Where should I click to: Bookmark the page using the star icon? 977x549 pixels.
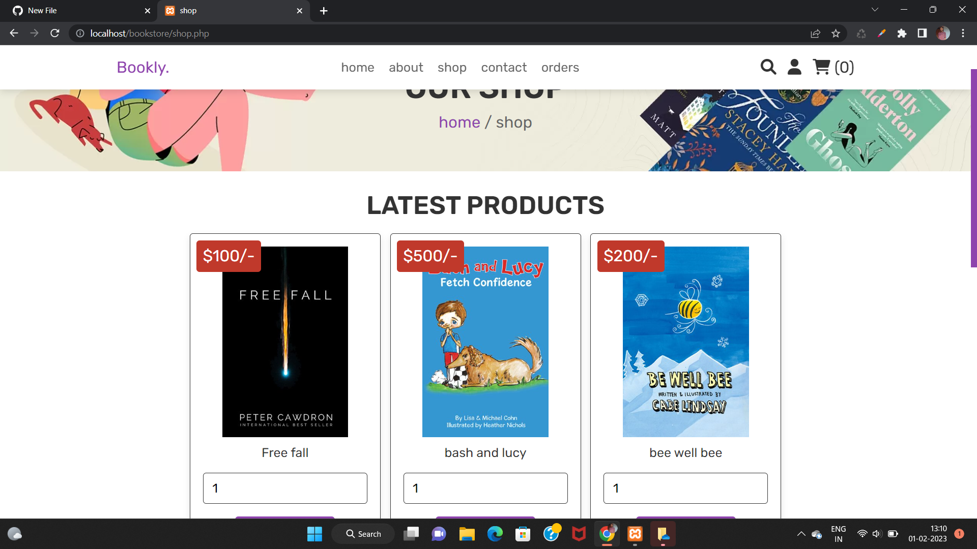pos(835,33)
